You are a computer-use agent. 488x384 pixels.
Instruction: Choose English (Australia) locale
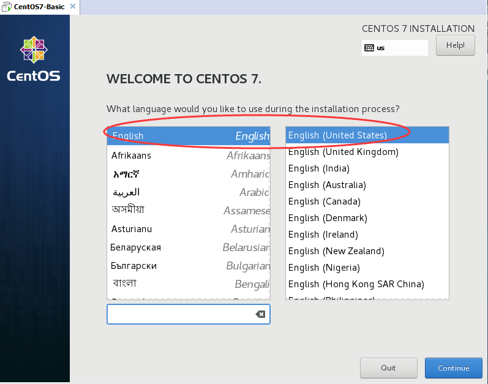[367, 185]
